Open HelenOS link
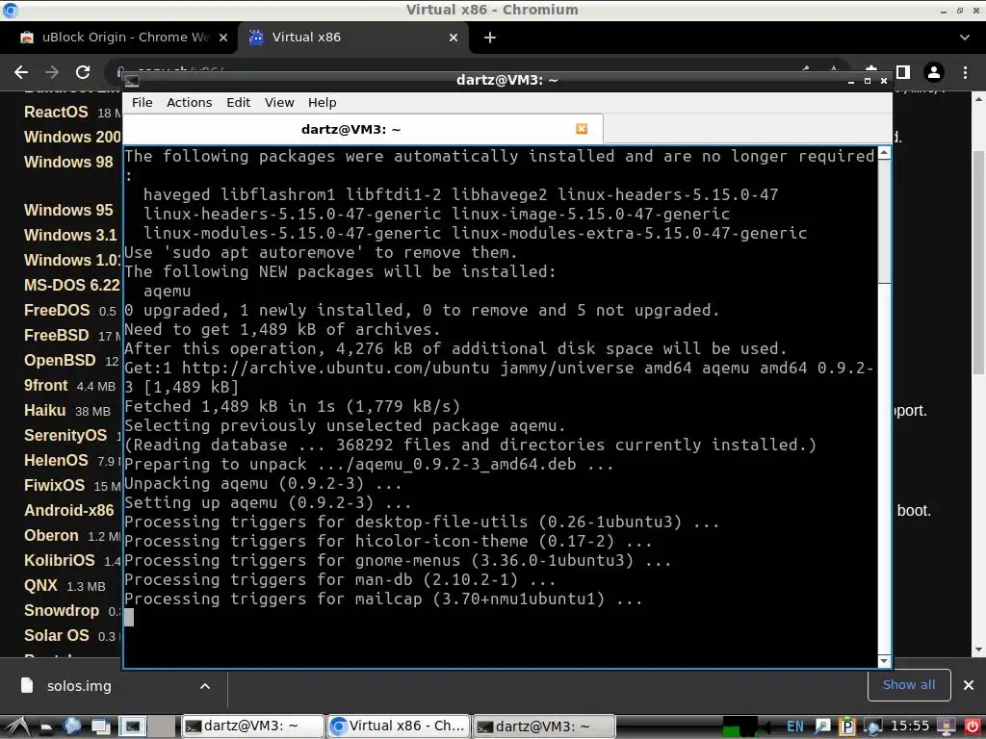This screenshot has width=986, height=739. pyautogui.click(x=56, y=461)
